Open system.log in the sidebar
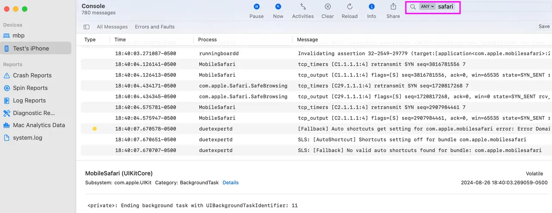This screenshot has width=552, height=213. pyautogui.click(x=36, y=138)
